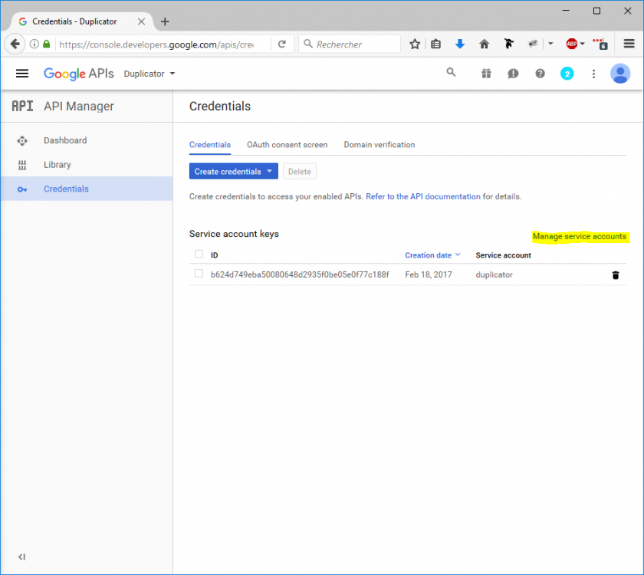Check the box for key b624d749eba

pos(199,274)
